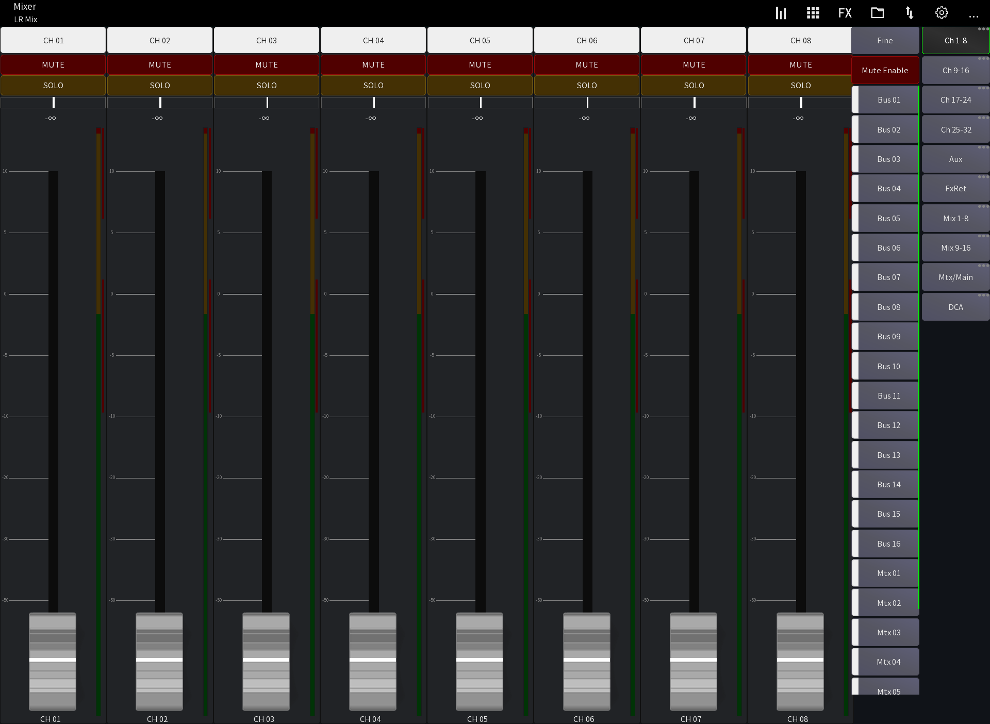Image resolution: width=990 pixels, height=724 pixels.
Task: Toggle Fine fader adjustment mode
Action: 885,40
